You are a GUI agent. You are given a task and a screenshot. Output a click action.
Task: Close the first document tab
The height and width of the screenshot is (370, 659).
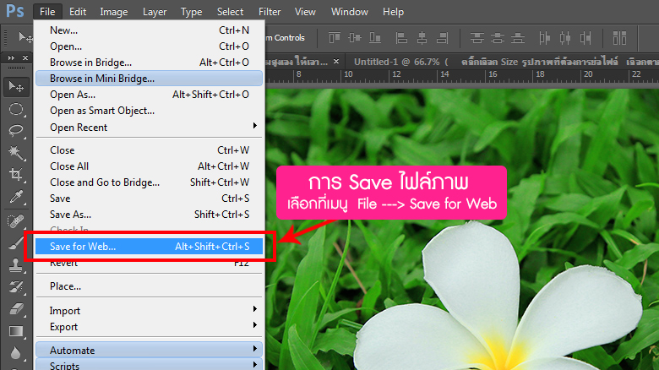(x=337, y=62)
